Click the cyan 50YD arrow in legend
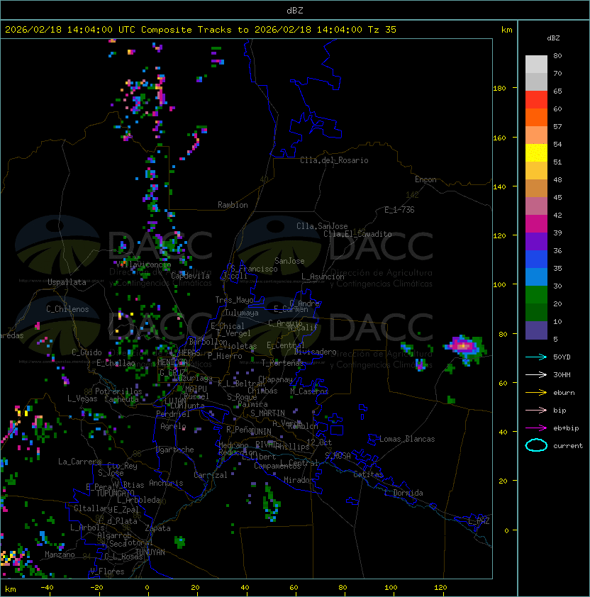The width and height of the screenshot is (590, 597). 536,357
